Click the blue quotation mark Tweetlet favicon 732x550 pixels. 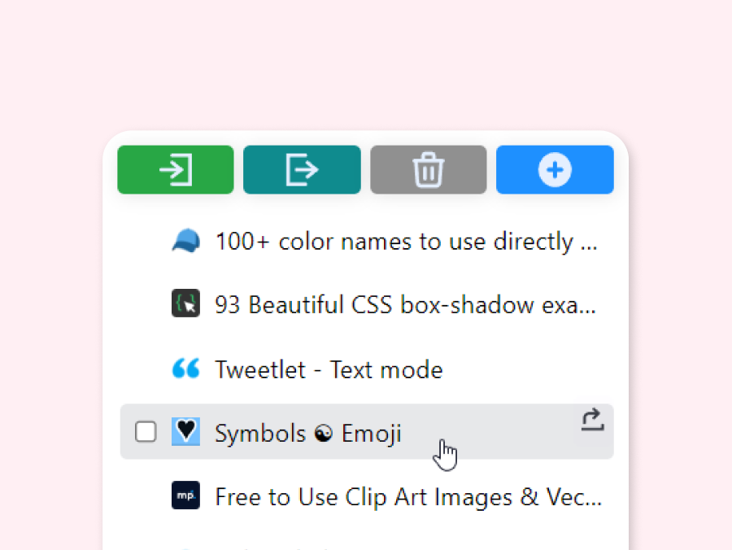(185, 368)
